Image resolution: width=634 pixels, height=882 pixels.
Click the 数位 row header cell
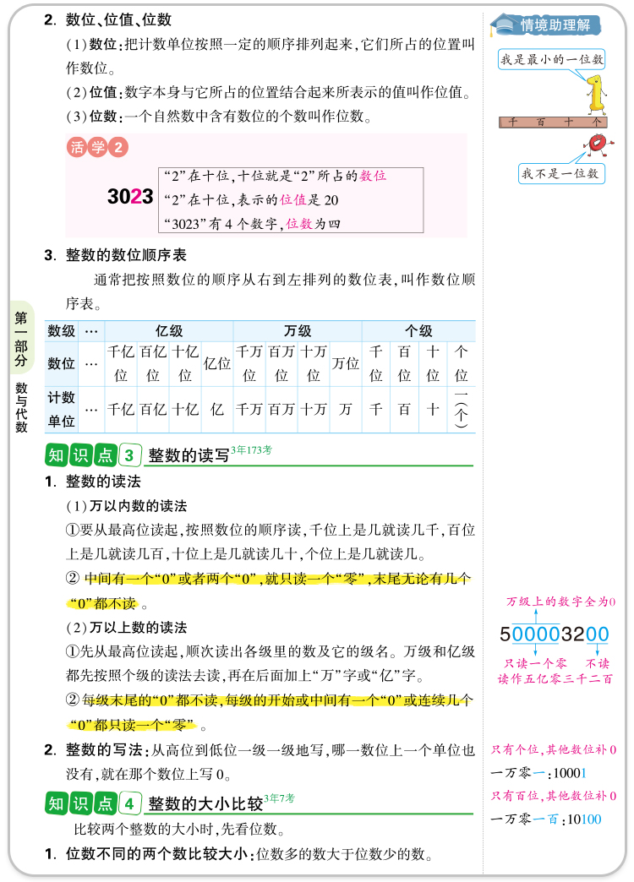click(x=62, y=363)
